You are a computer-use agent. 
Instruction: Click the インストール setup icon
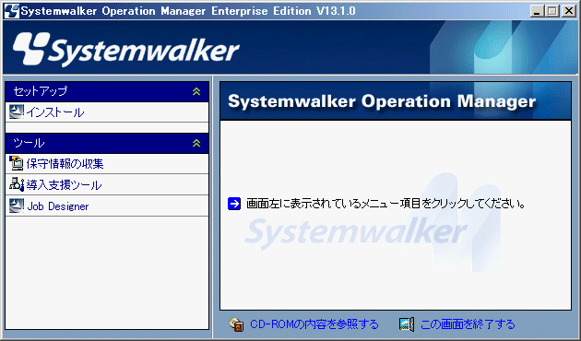17,112
